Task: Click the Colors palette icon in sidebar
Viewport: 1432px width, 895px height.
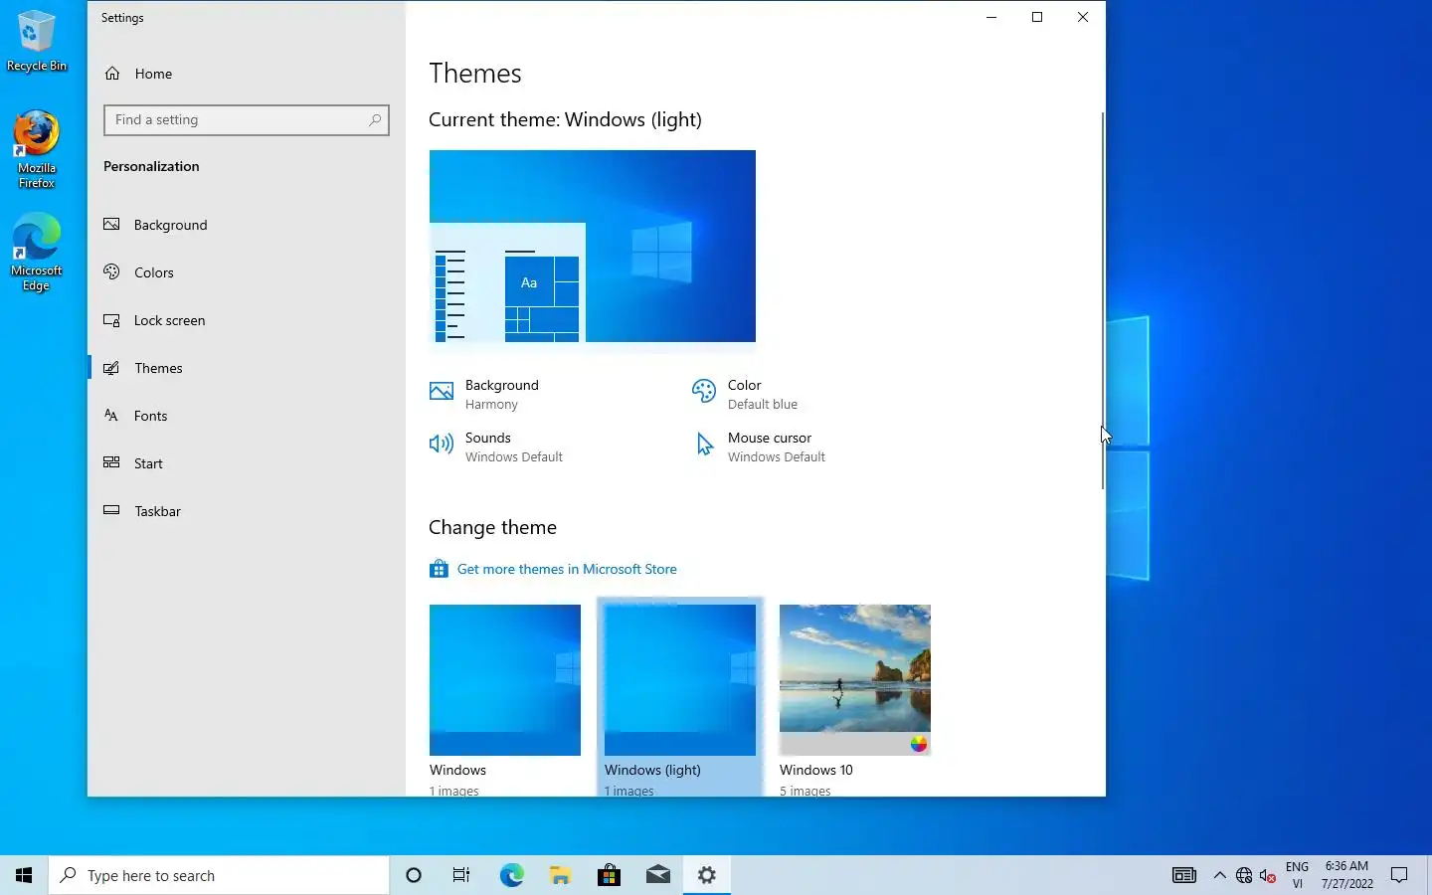Action: 111,272
